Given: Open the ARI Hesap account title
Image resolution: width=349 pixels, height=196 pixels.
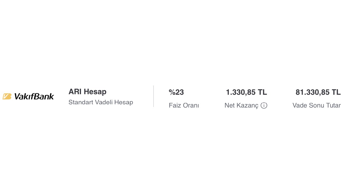Looking at the screenshot, I should pos(87,92).
